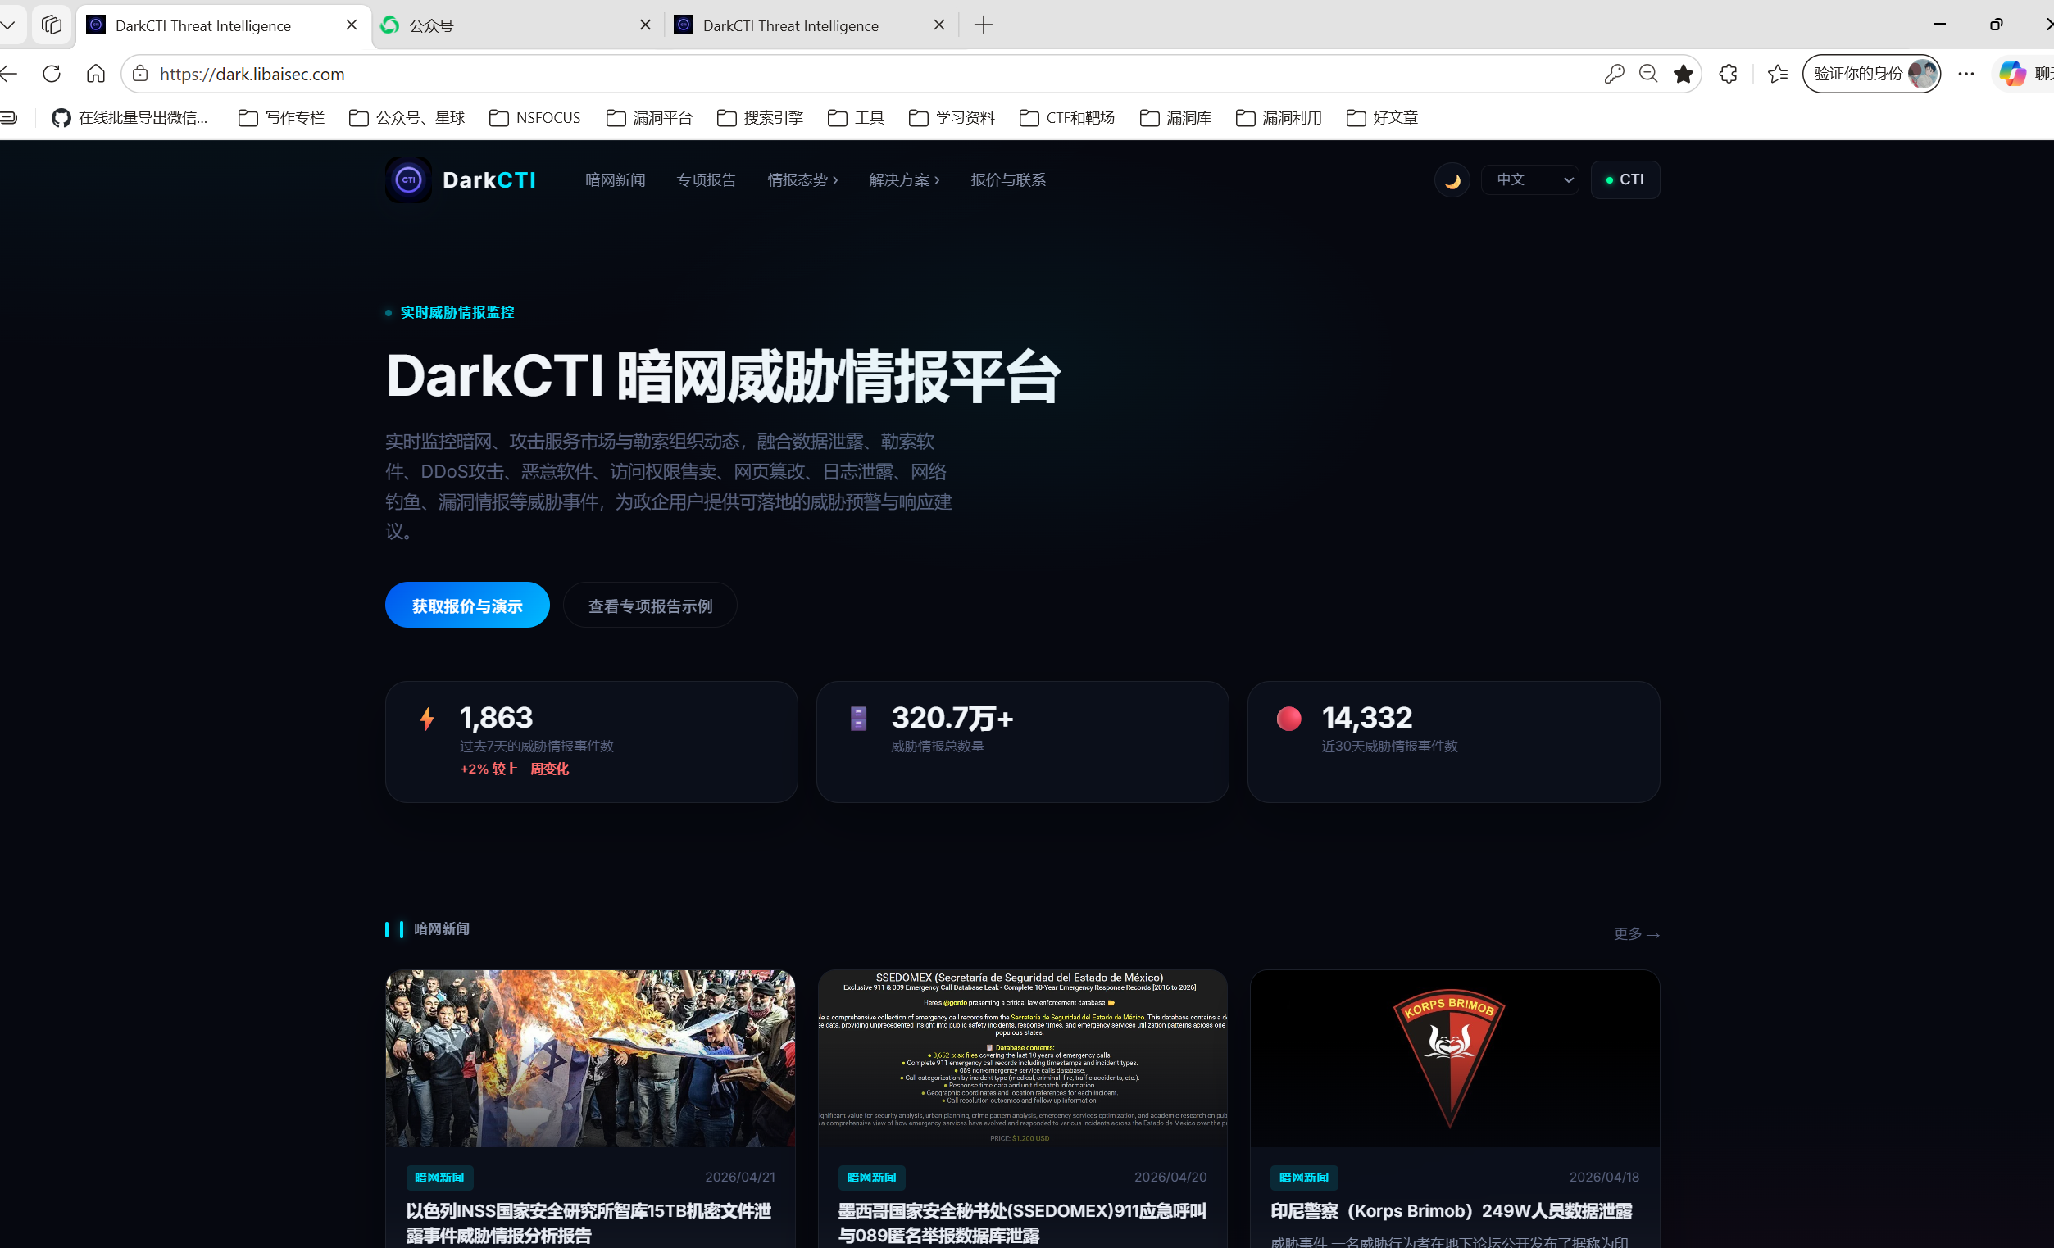Image resolution: width=2054 pixels, height=1248 pixels.
Task: Open the Copilot icon
Action: tap(2012, 74)
